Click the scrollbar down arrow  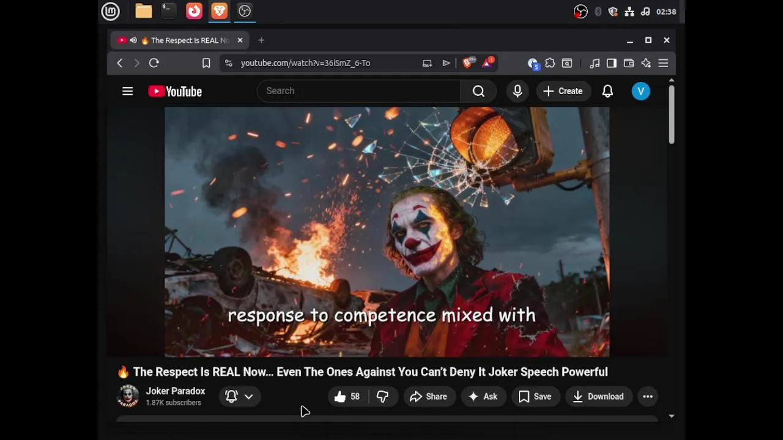671,416
